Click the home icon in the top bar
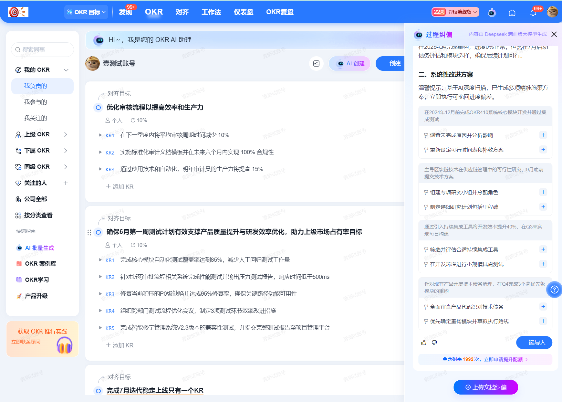 pos(512,13)
